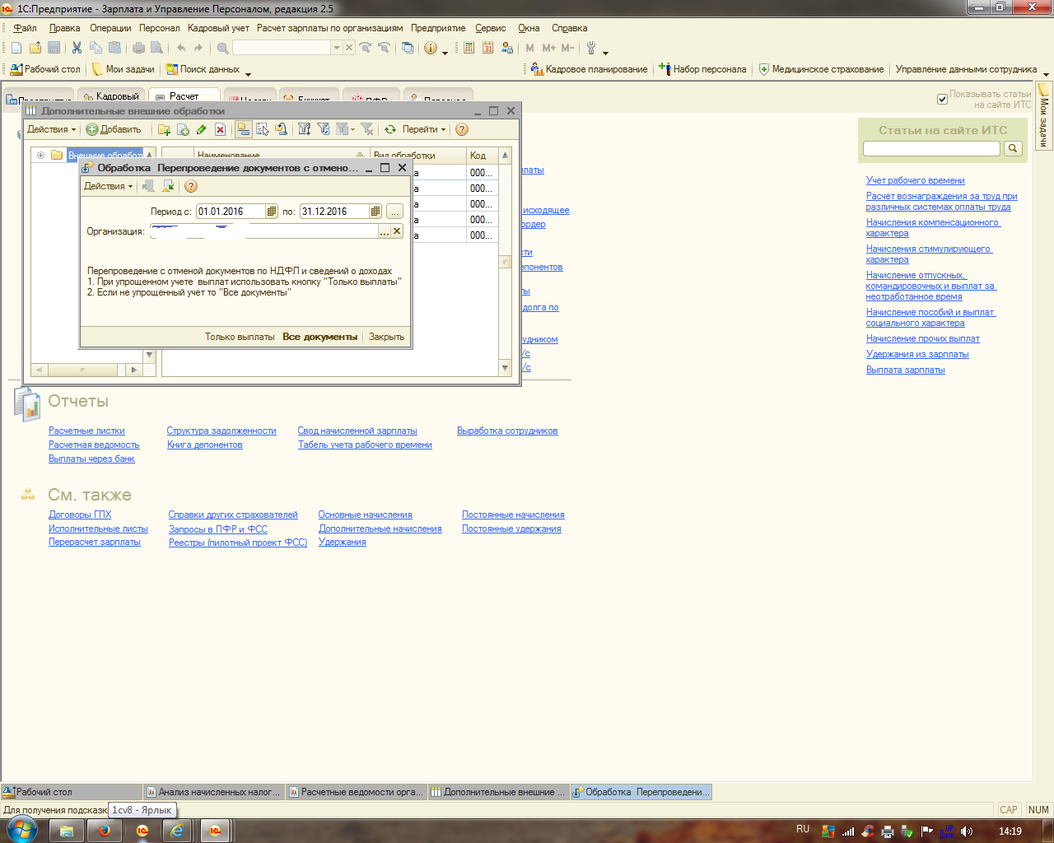The width and height of the screenshot is (1054, 843).
Task: Open the Файл menu
Action: (x=25, y=28)
